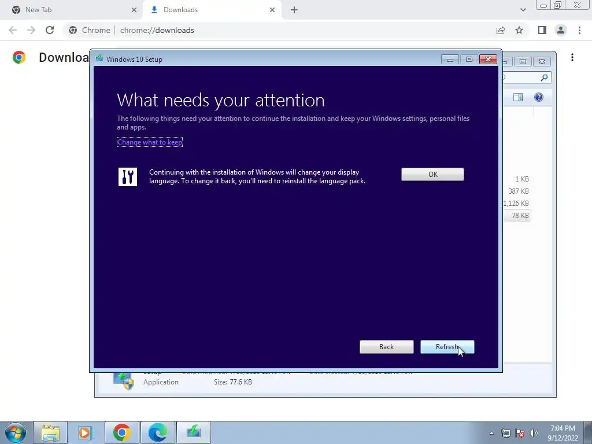This screenshot has height=444, width=592.
Task: Open the Windows Start menu orb
Action: pyautogui.click(x=15, y=432)
